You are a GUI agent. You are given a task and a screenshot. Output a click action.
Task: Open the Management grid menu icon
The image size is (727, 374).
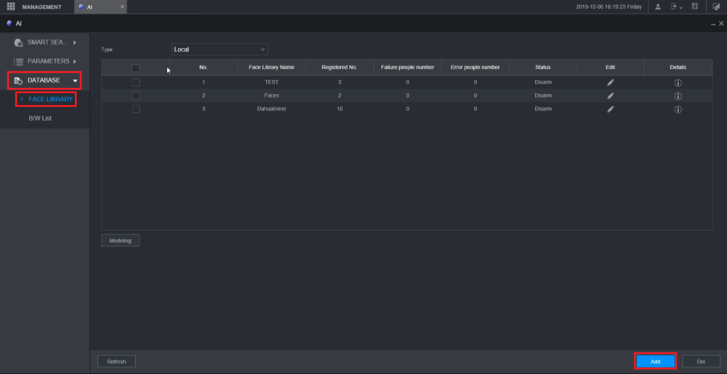tap(11, 7)
